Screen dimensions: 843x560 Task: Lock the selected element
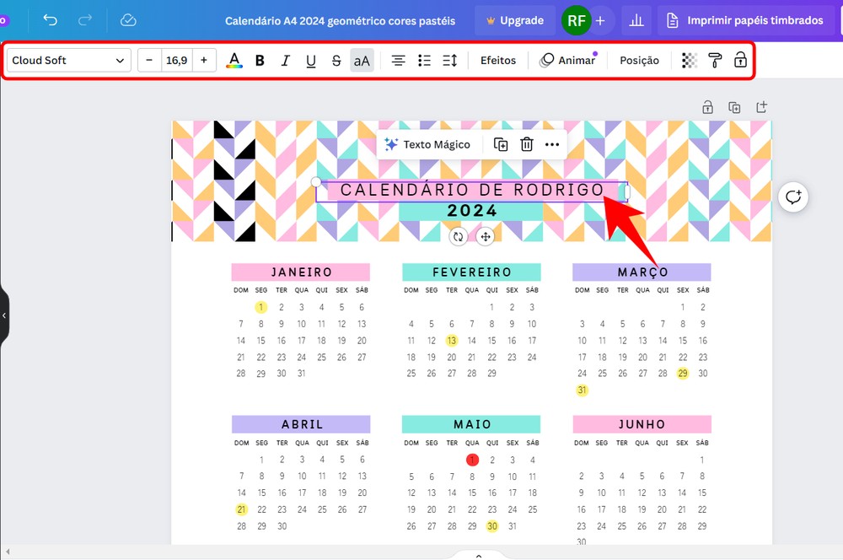coord(741,60)
